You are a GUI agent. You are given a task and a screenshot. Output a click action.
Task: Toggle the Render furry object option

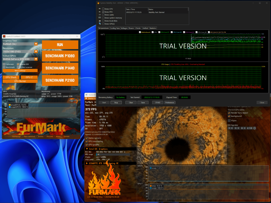(229, 113)
